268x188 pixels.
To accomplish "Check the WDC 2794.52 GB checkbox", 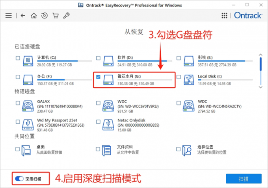I will coord(179,103).
